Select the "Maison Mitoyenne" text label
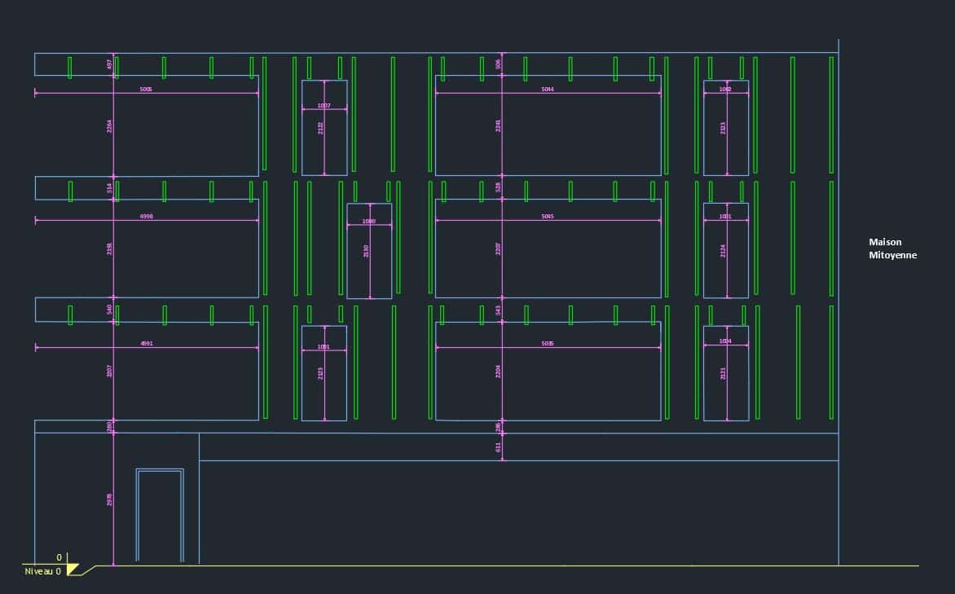The image size is (955, 594). (x=892, y=249)
